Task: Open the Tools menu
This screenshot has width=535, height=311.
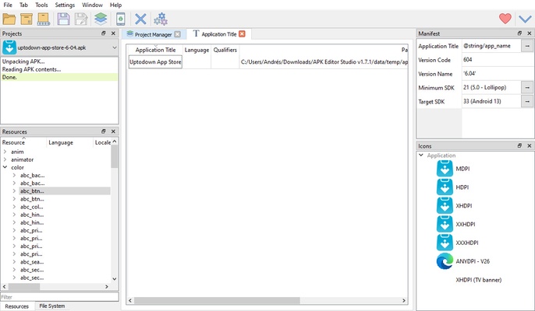Action: pos(41,5)
